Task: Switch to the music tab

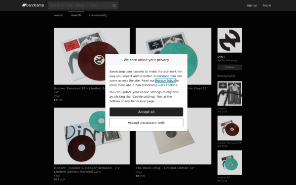Action: pyautogui.click(x=59, y=15)
